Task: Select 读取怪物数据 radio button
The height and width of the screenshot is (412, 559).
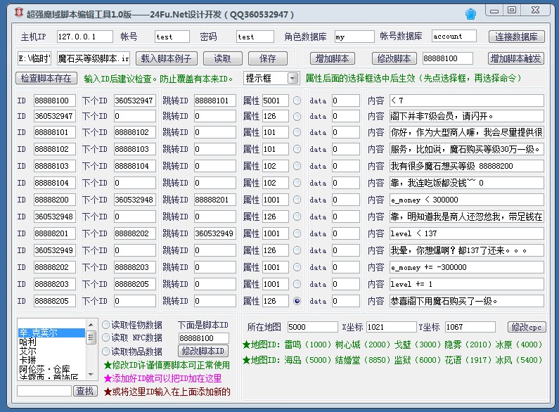Action: click(106, 325)
